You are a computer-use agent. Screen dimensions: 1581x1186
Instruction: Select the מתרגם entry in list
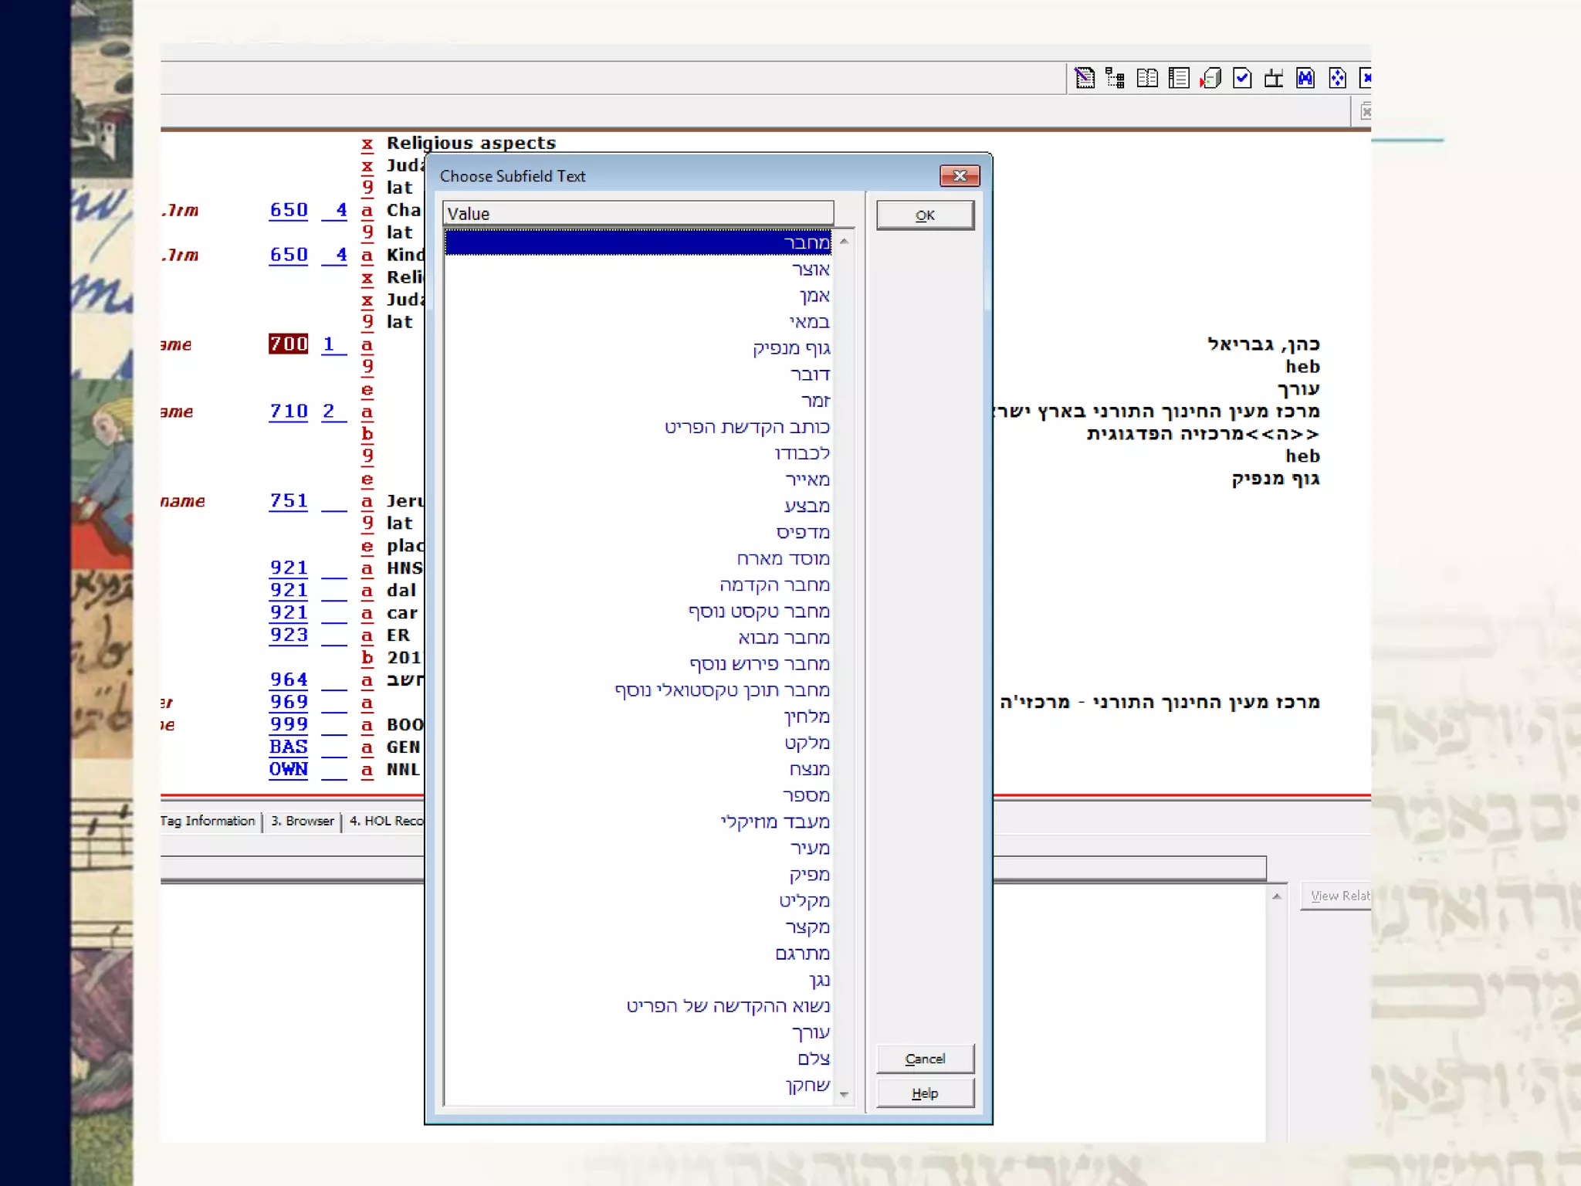[x=802, y=954]
